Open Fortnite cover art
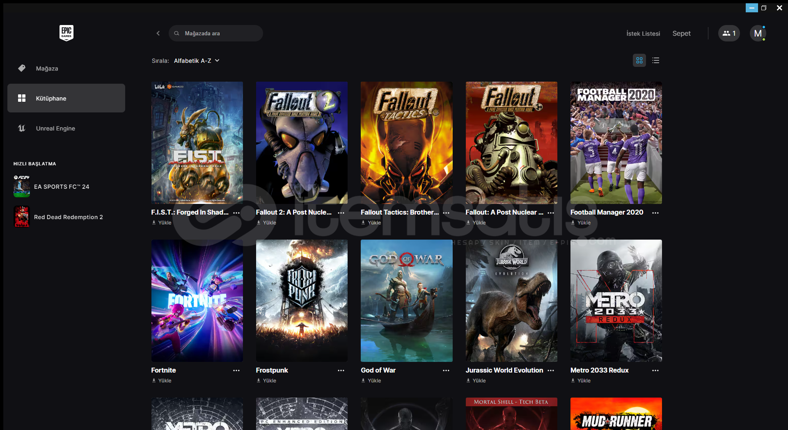 (x=197, y=301)
